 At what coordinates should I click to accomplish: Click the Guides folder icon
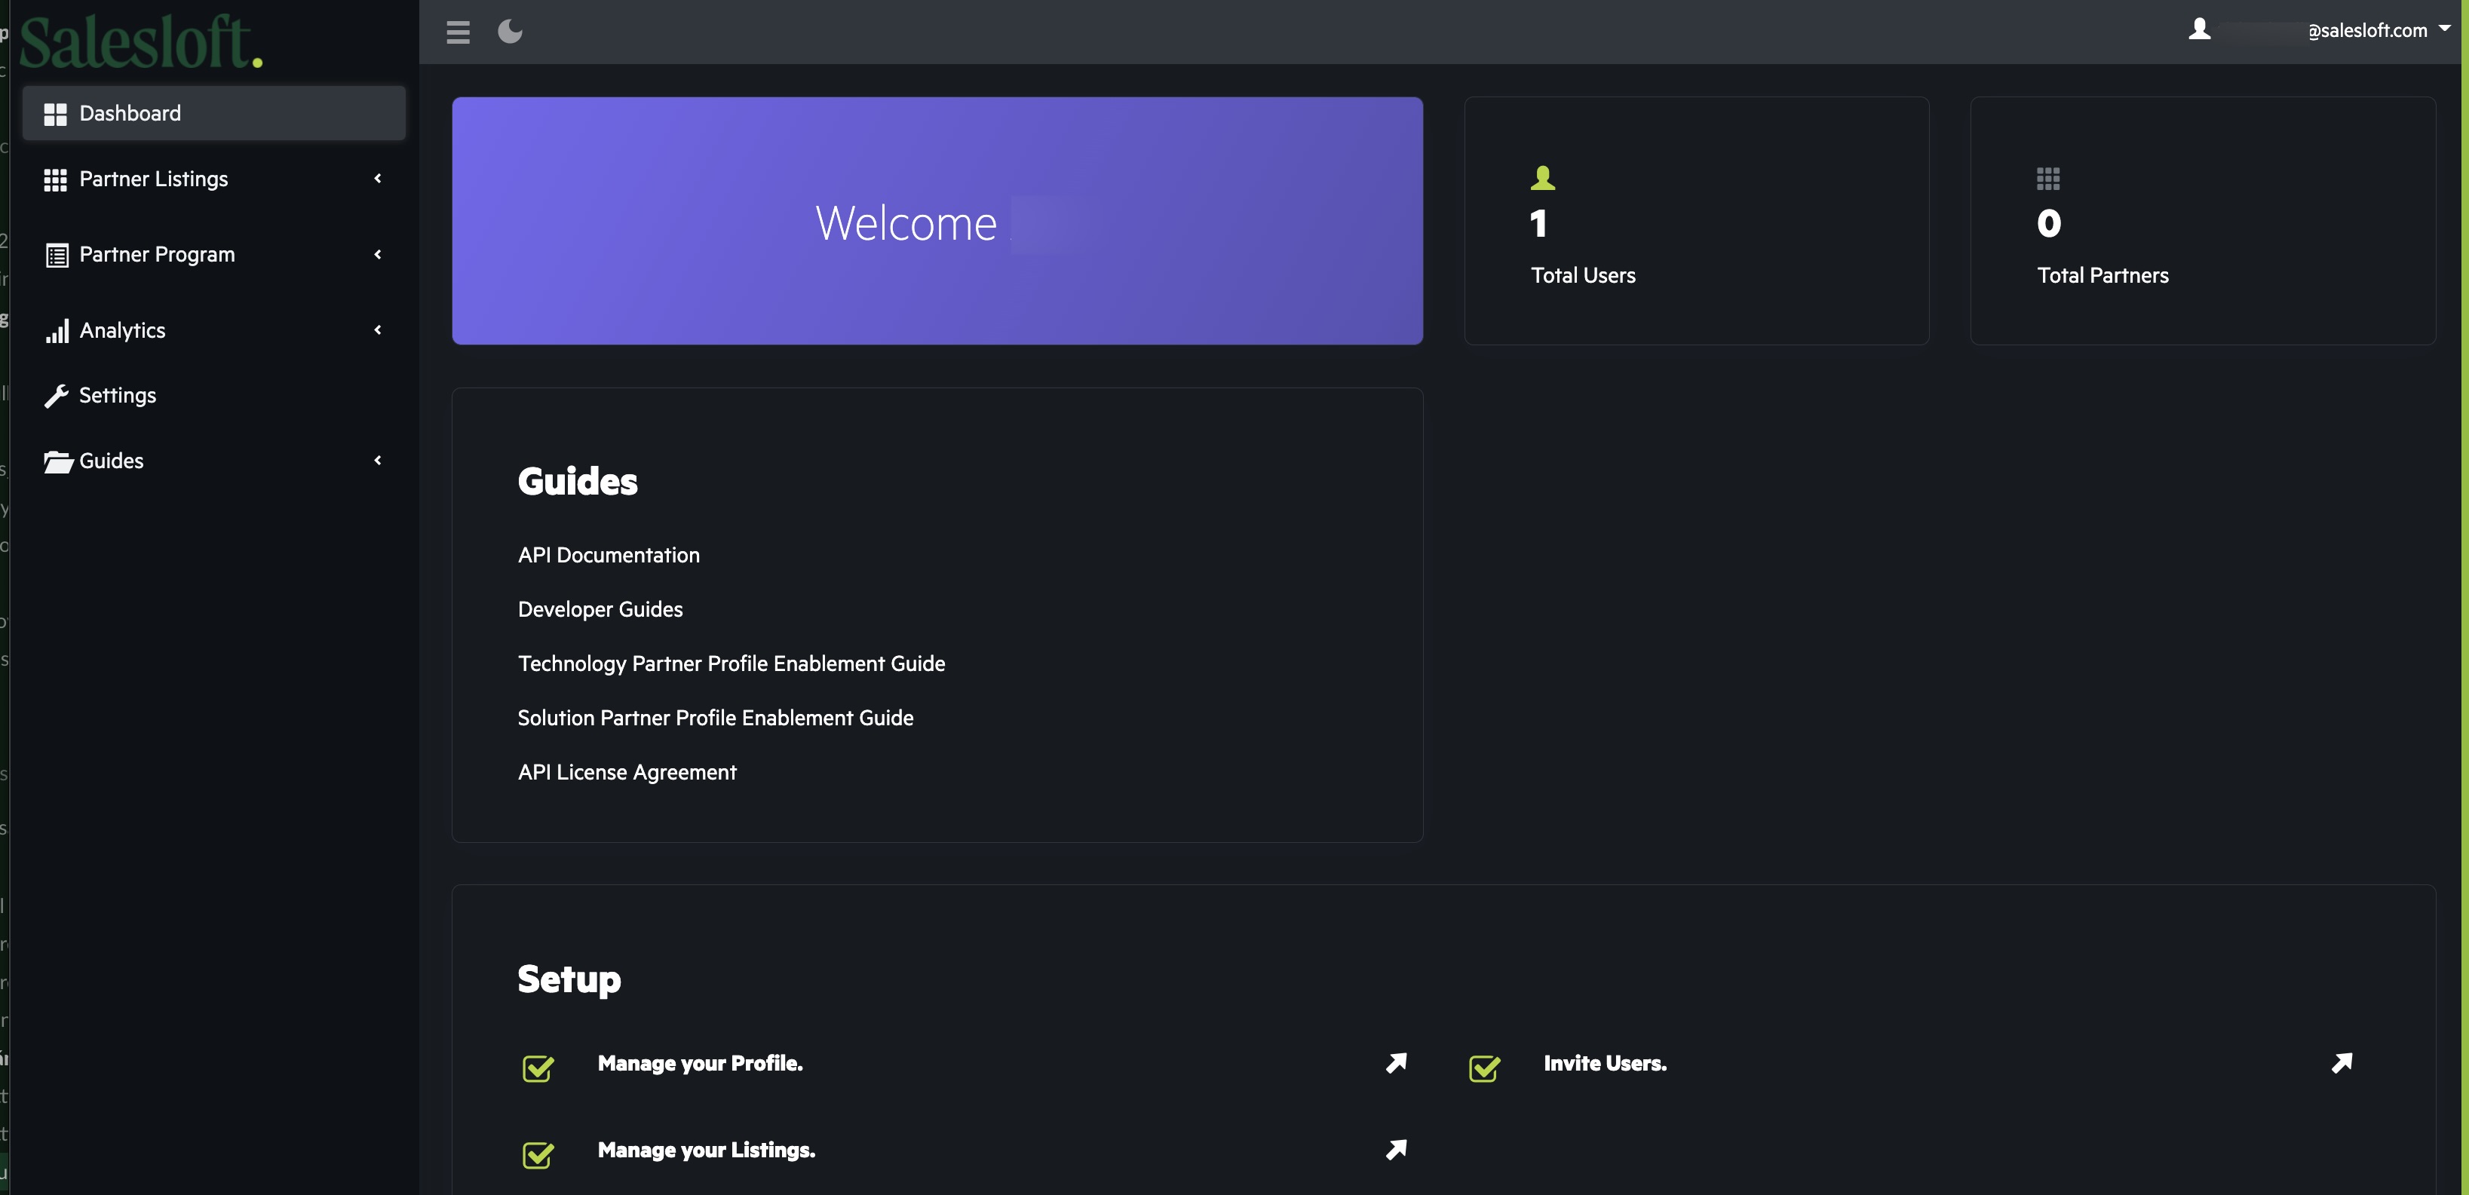point(57,461)
